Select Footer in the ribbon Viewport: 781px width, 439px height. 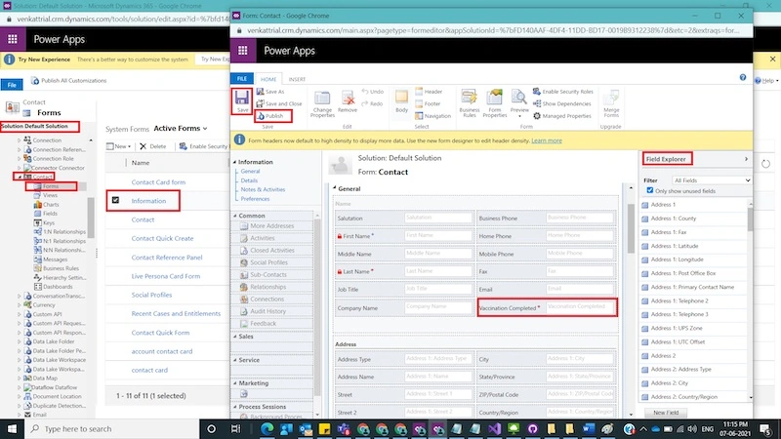(x=429, y=103)
